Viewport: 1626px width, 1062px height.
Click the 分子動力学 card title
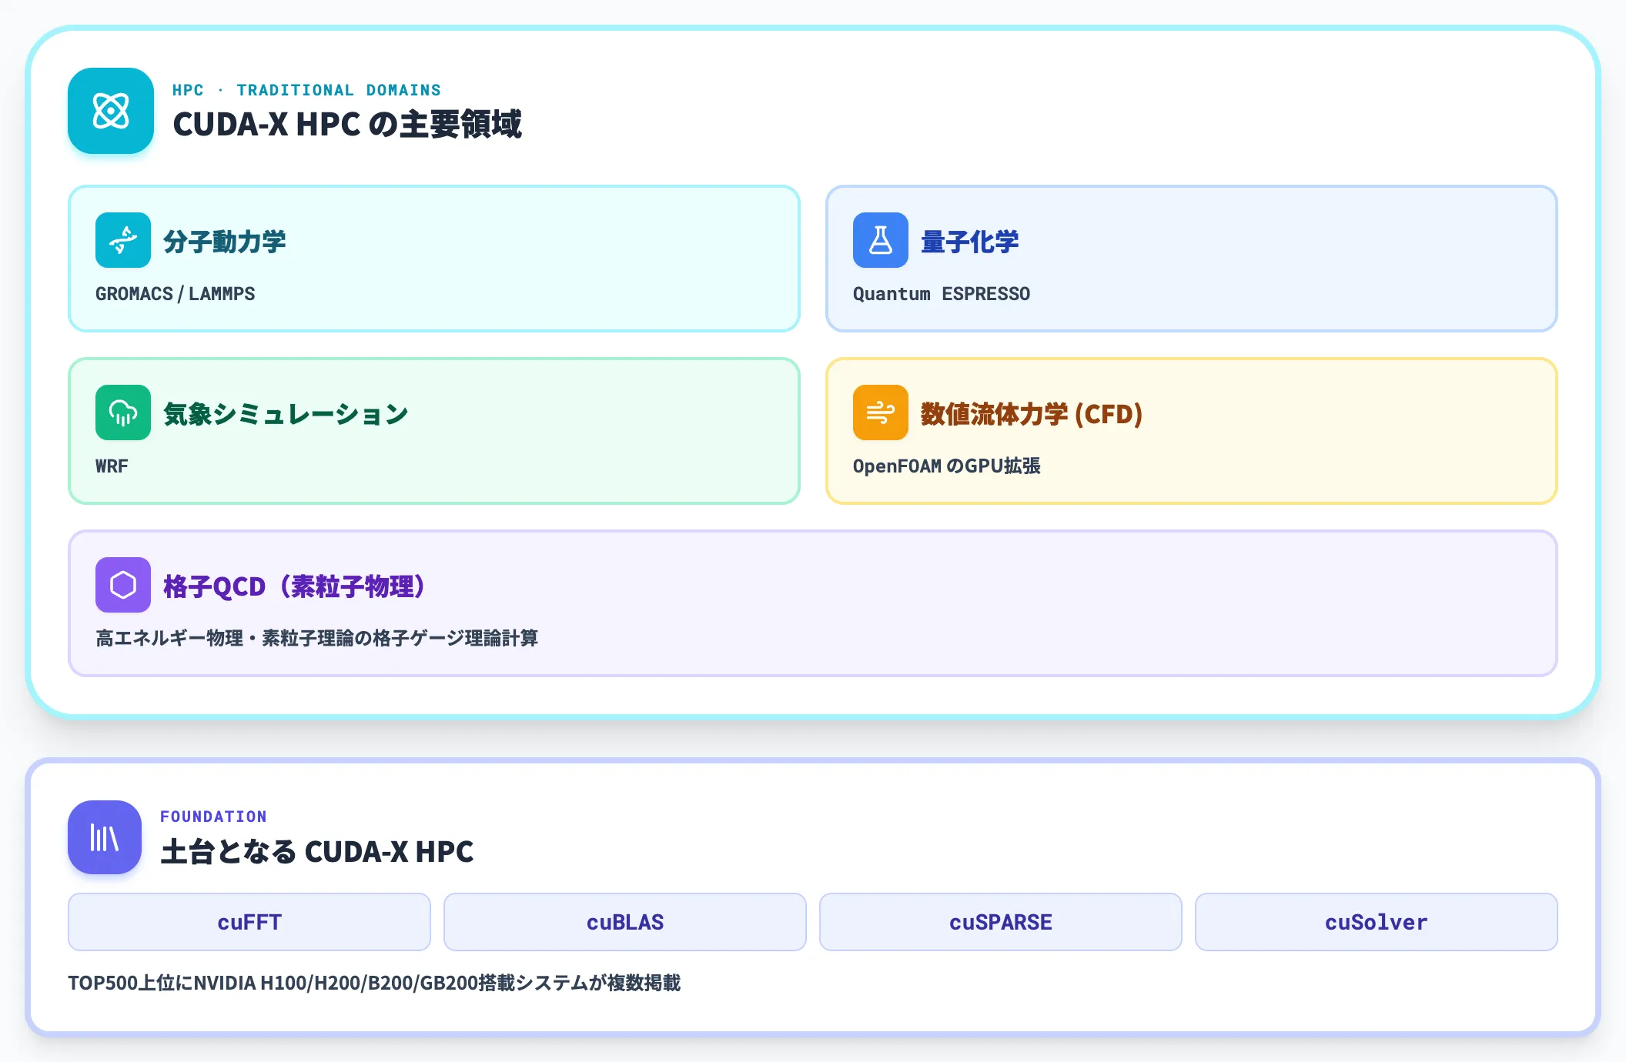[x=224, y=242]
